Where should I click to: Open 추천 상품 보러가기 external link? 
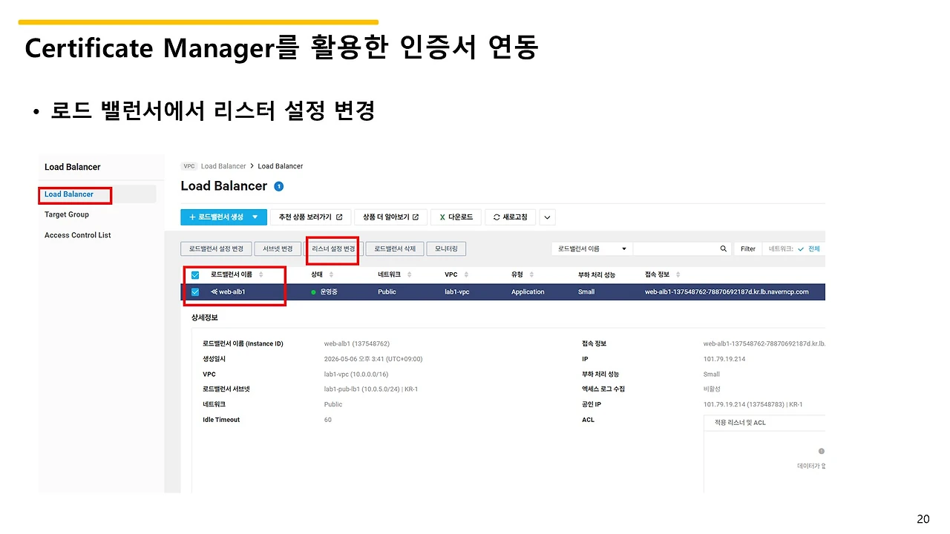click(x=310, y=217)
